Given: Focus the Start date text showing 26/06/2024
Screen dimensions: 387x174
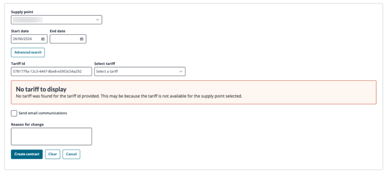Looking at the screenshot, I should coord(23,39).
